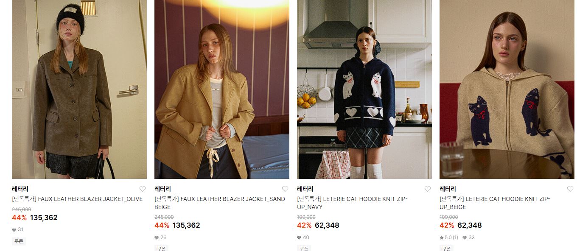
Task: Open FAUX LEATHER BLAZER JACKET_SAND BEIGE title
Action: coord(220,203)
